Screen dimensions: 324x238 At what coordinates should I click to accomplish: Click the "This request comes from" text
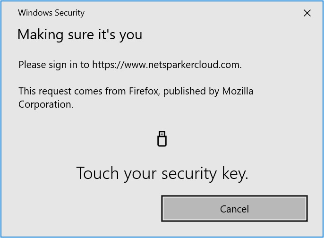click(x=71, y=91)
